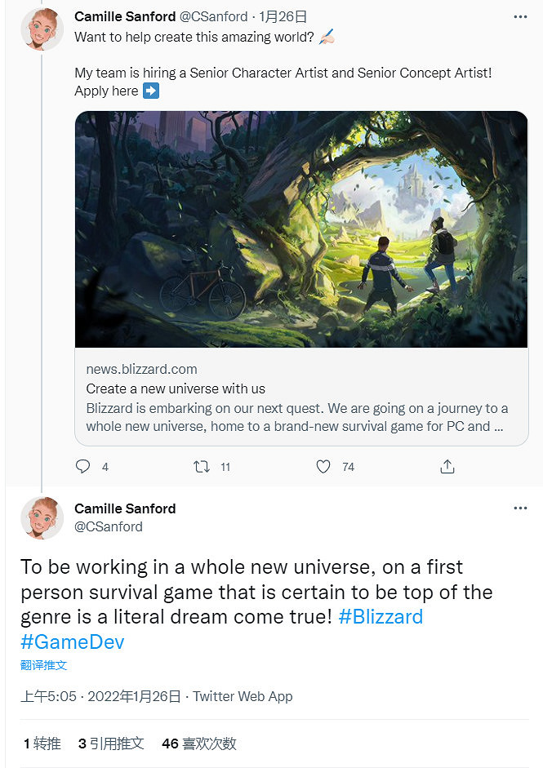The height and width of the screenshot is (768, 543).
Task: View the 46 喜欢次数 likes list
Action: click(199, 744)
